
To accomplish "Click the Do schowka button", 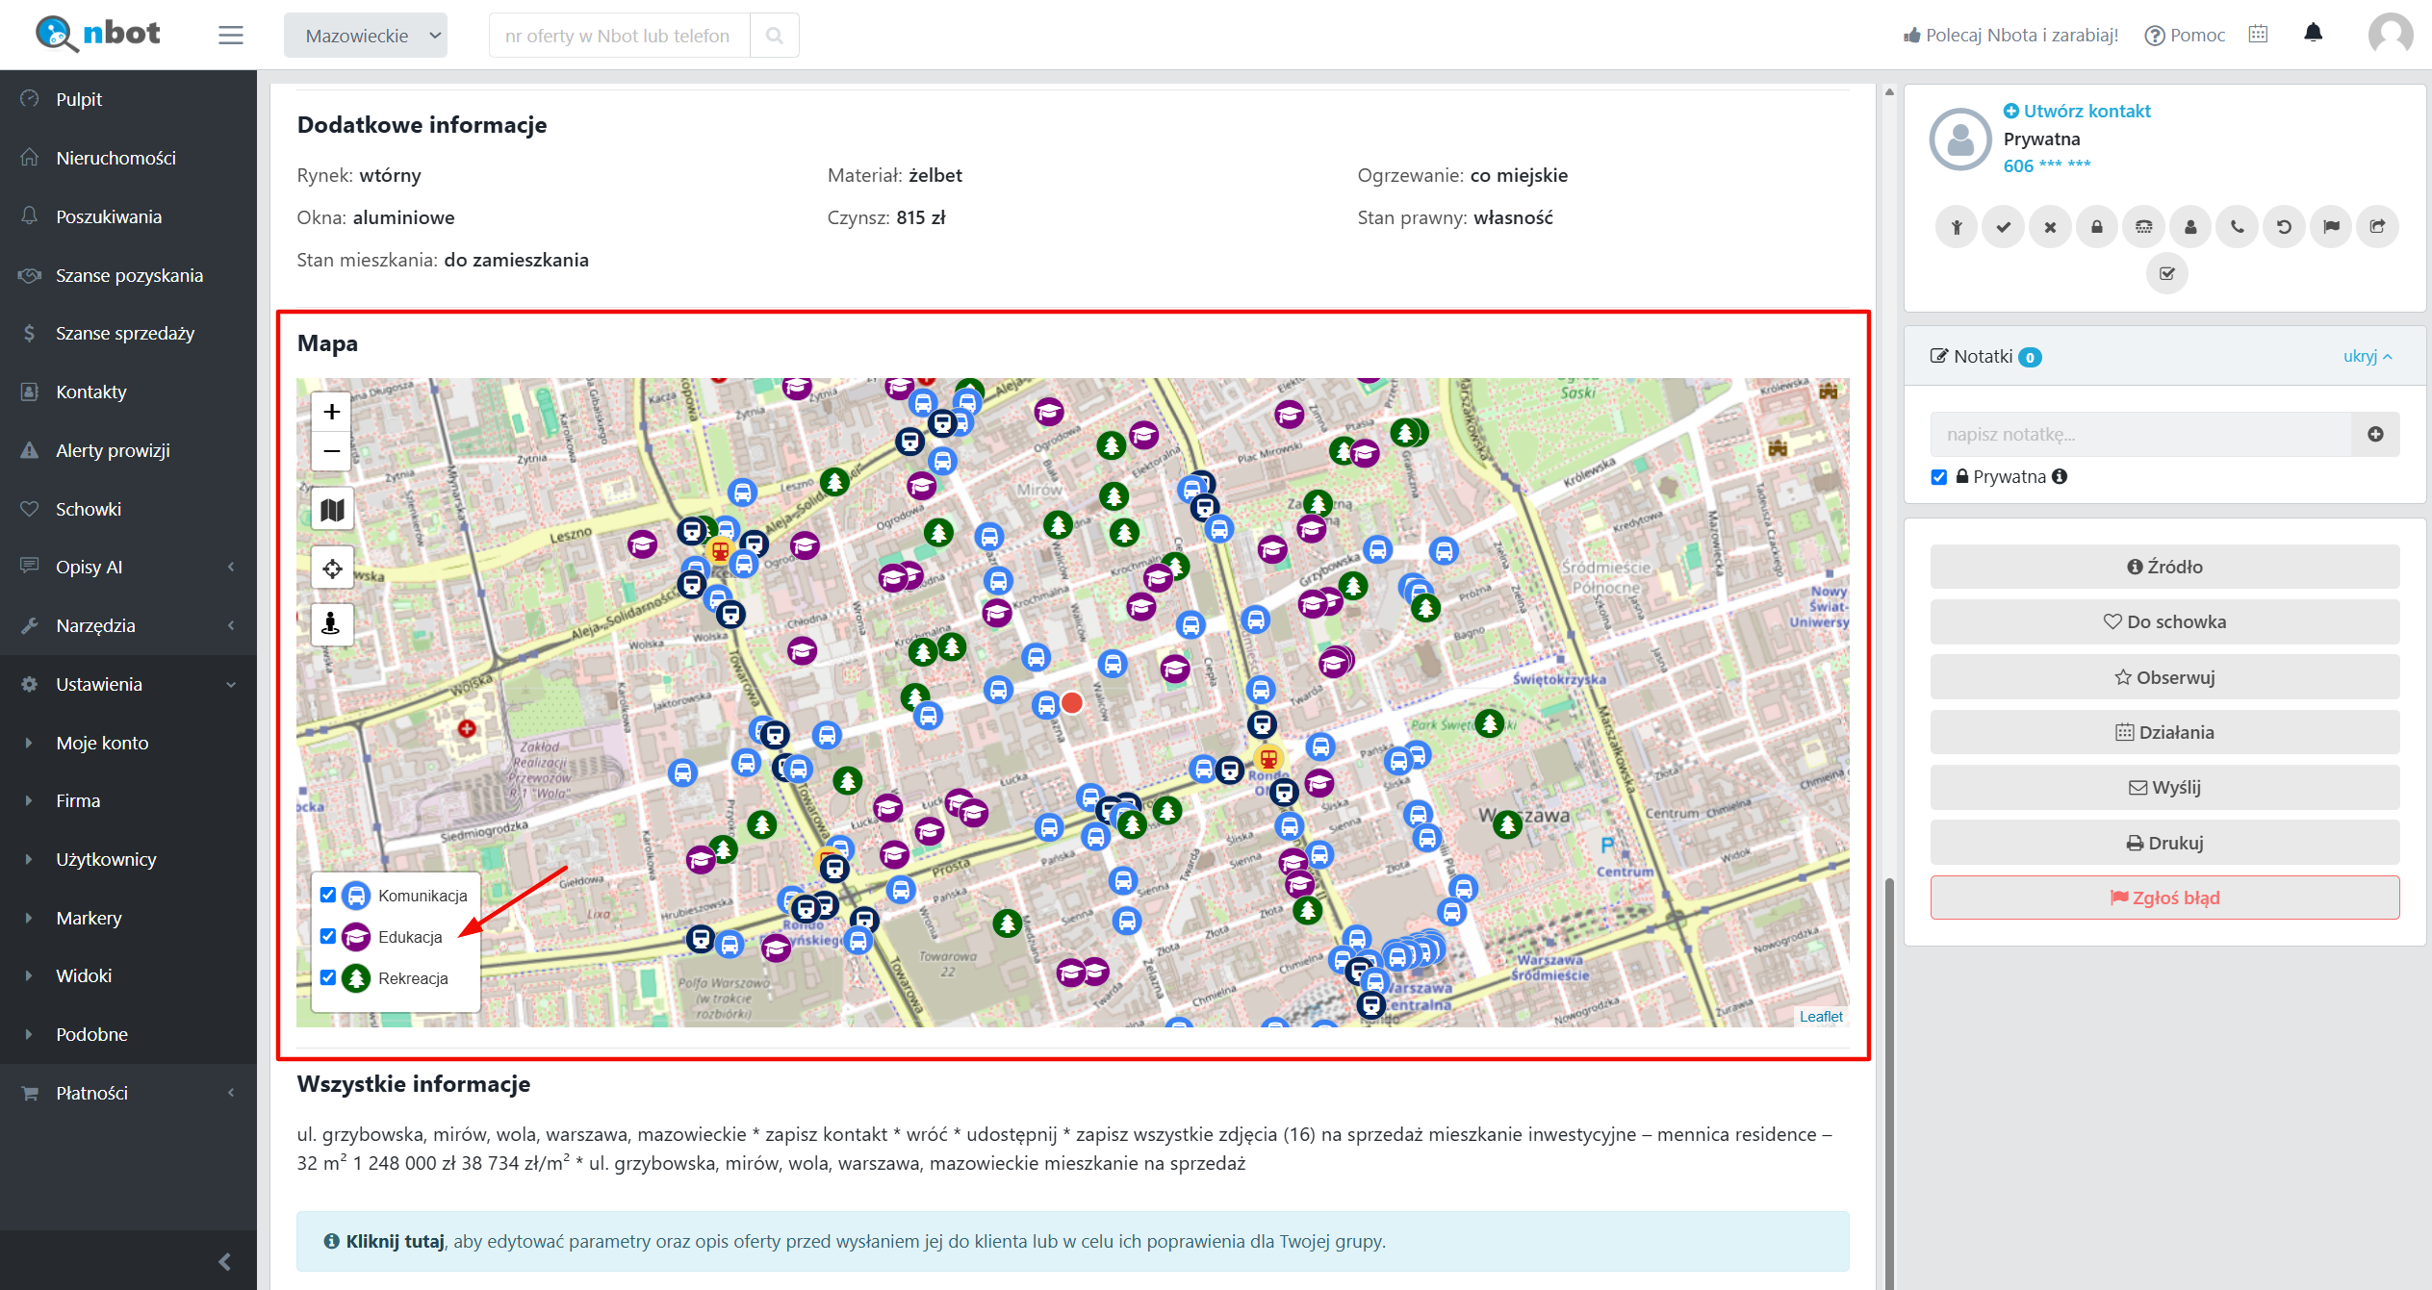I will click(2164, 621).
